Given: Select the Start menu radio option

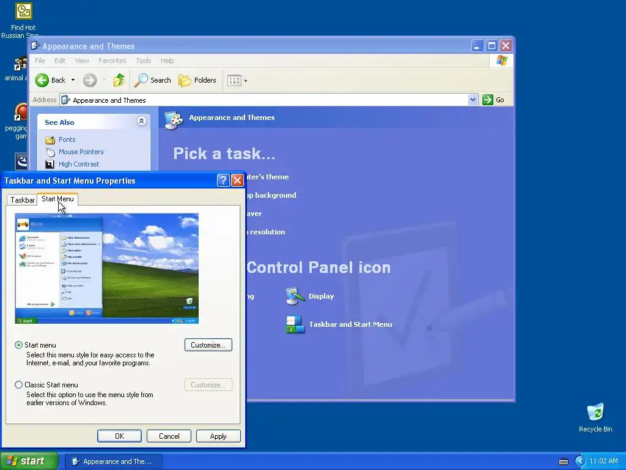Looking at the screenshot, I should coord(18,345).
